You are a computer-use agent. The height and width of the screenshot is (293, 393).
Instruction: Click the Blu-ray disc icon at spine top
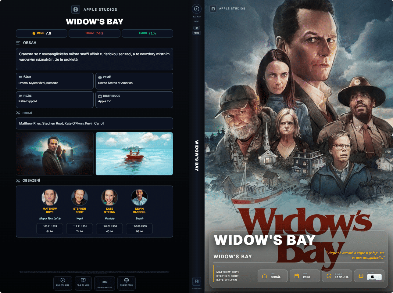pyautogui.click(x=197, y=9)
